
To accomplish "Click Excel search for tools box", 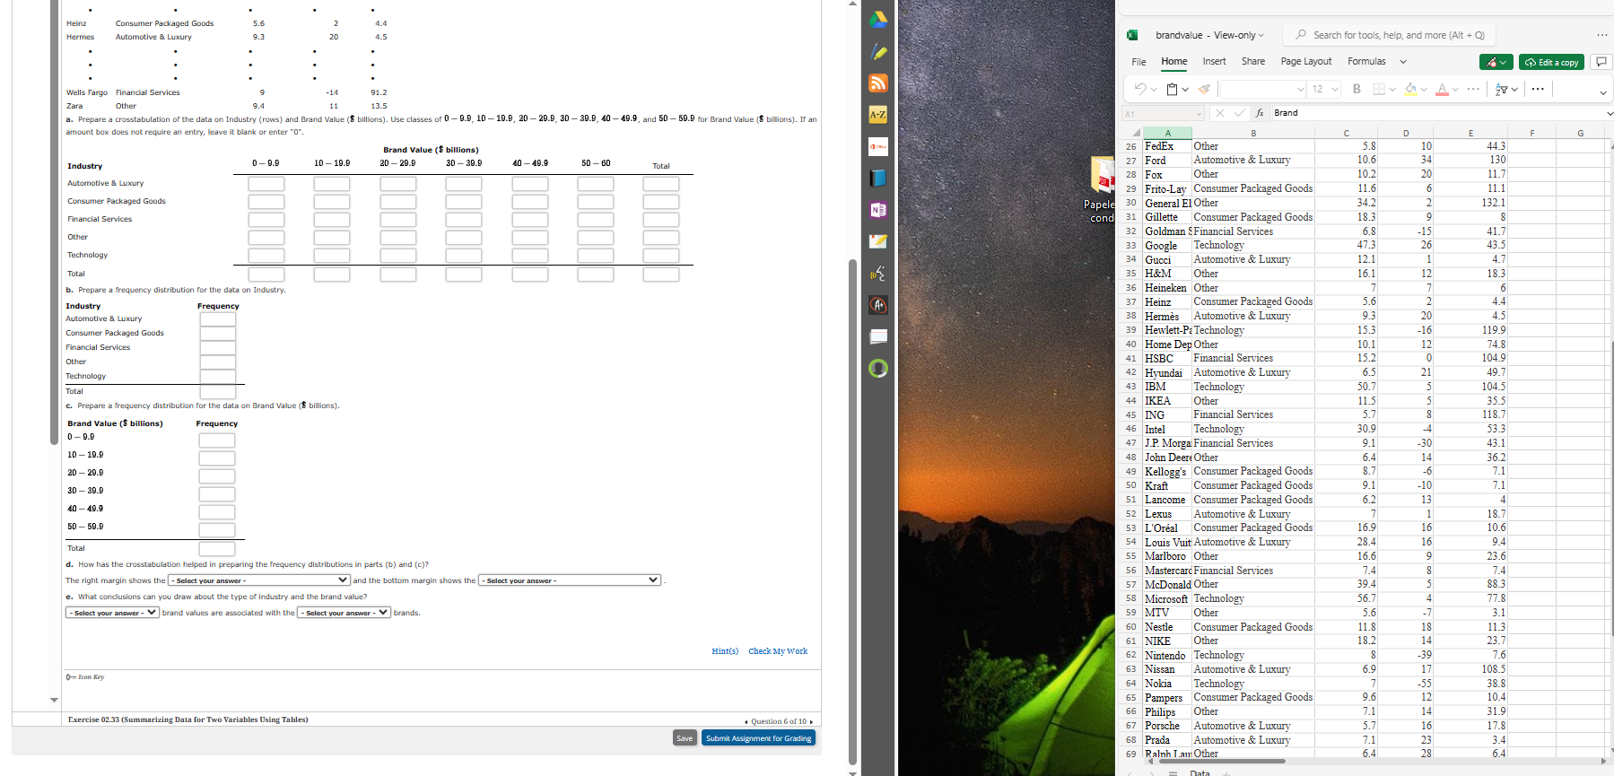I will [1391, 35].
